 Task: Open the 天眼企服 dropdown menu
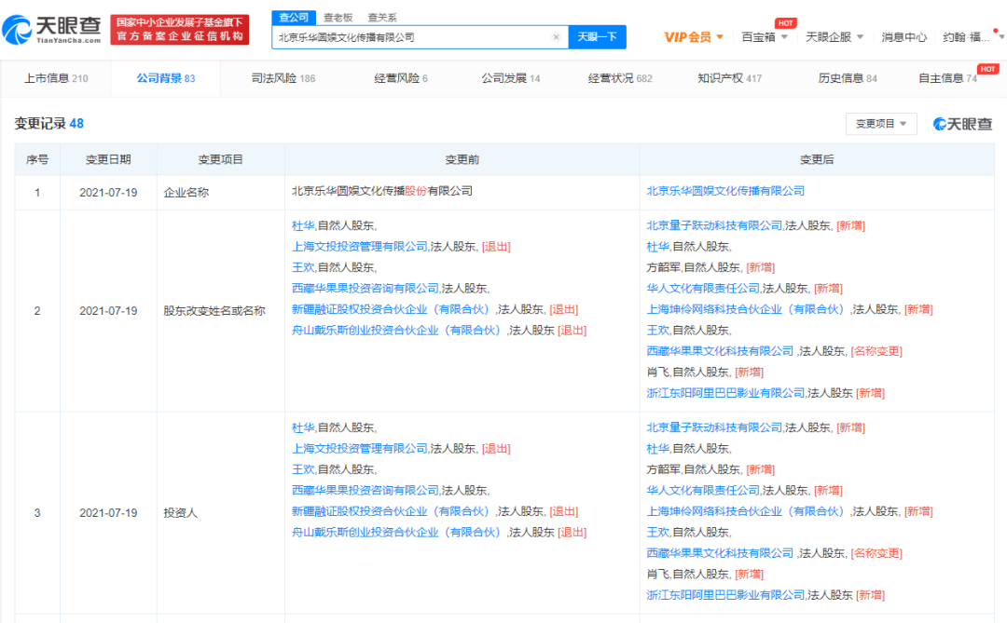click(x=834, y=37)
